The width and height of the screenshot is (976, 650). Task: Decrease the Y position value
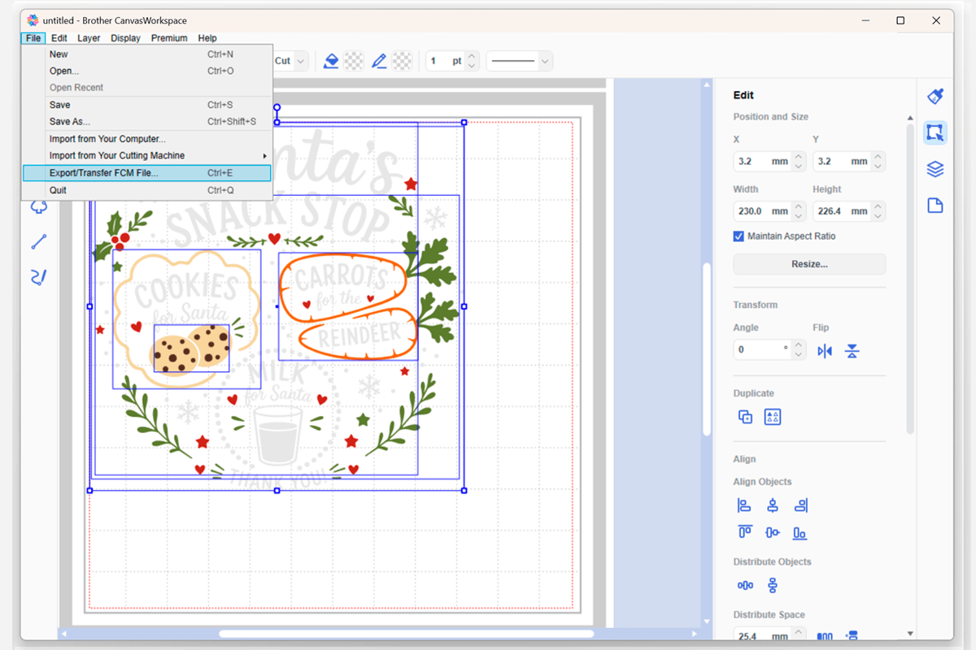pos(878,167)
